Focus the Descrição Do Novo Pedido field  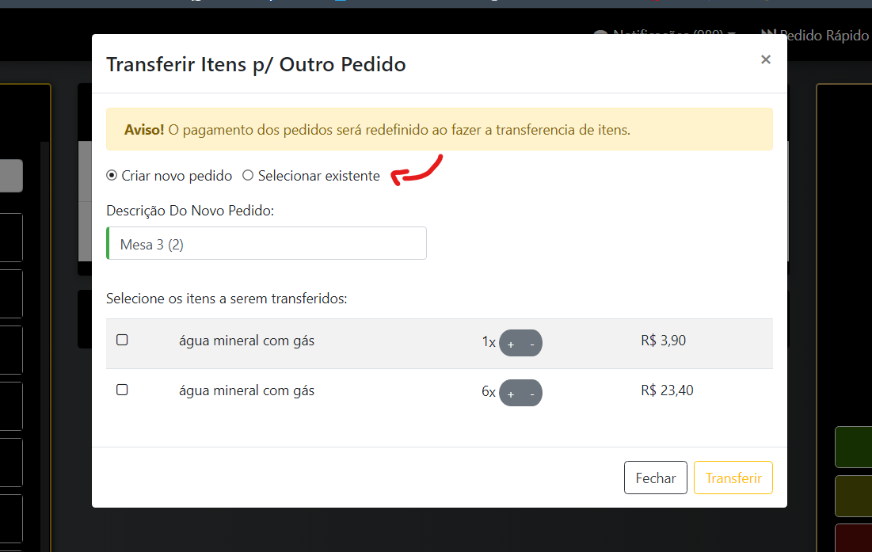[267, 244]
